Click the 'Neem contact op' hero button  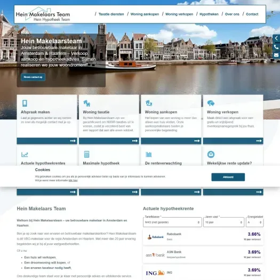pyautogui.click(x=33, y=77)
